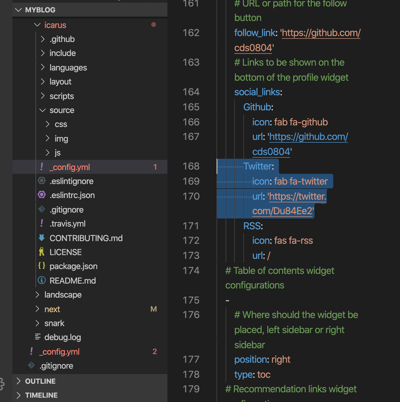Select the languages folder label
Screen dimensions: 400x402
68,68
